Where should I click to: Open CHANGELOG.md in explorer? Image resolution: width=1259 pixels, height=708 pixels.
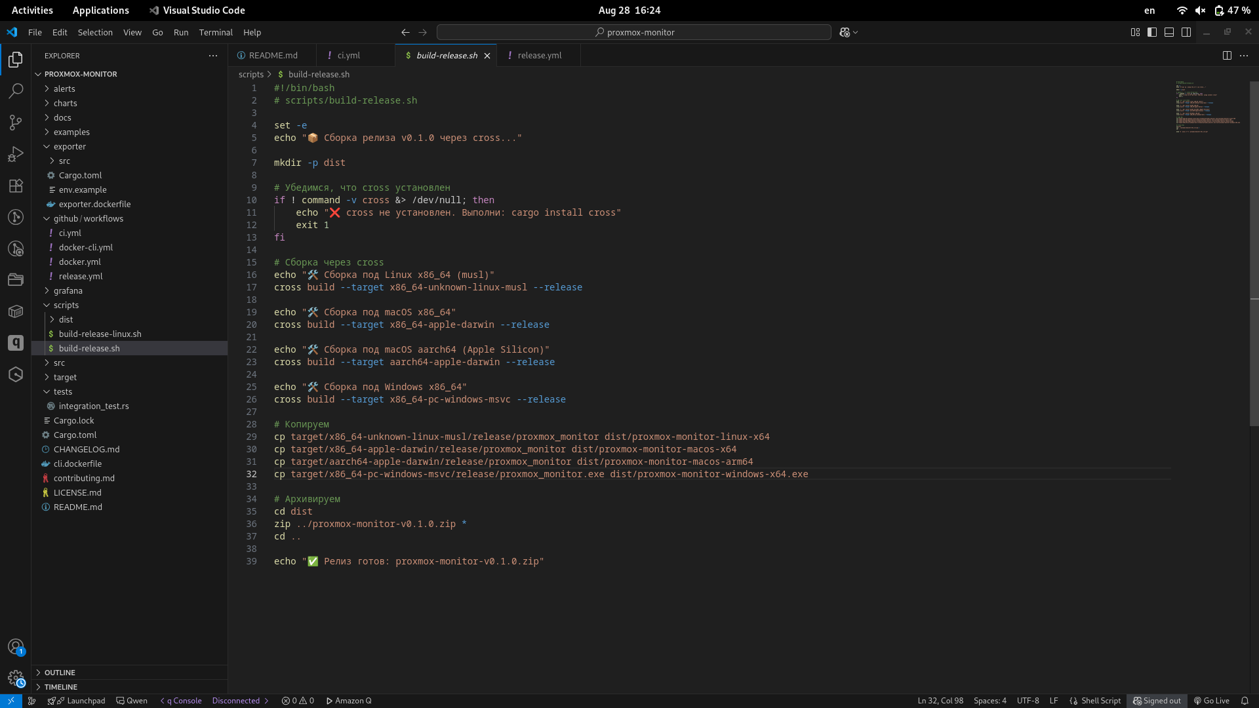(x=129, y=449)
